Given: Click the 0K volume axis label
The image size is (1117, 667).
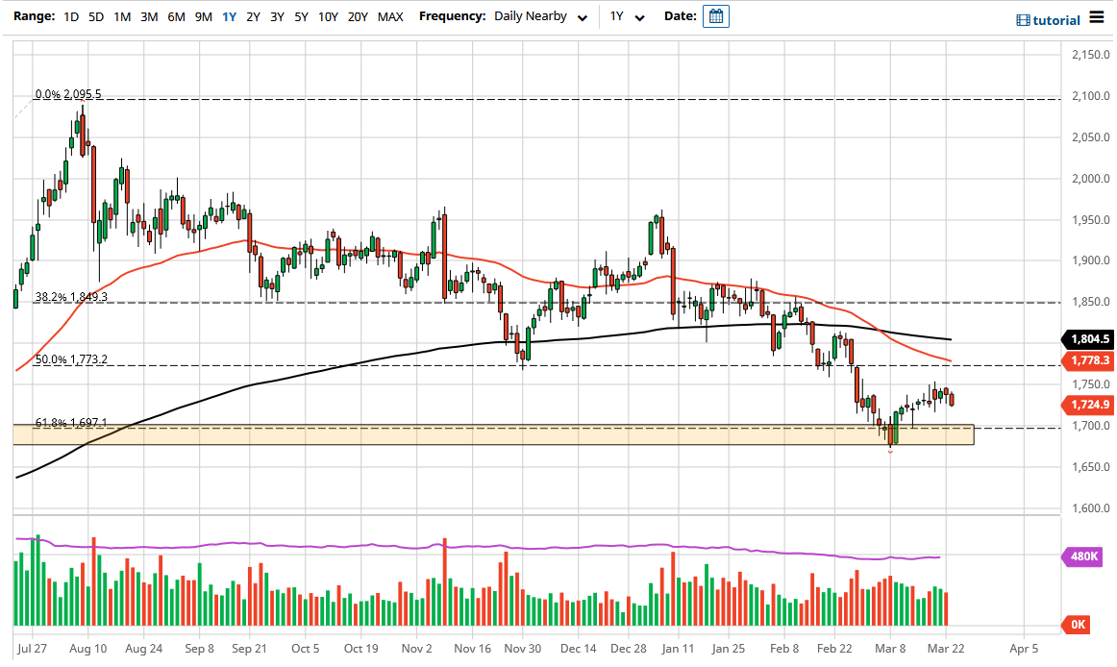Looking at the screenshot, I should 1077,625.
